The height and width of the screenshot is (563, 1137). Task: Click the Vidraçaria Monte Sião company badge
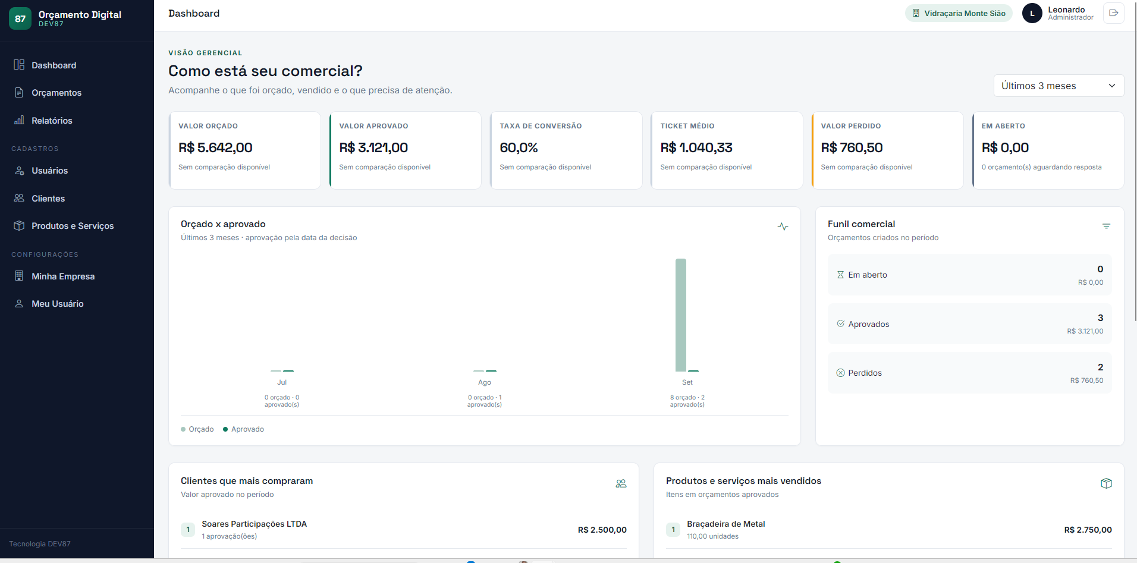pyautogui.click(x=959, y=13)
